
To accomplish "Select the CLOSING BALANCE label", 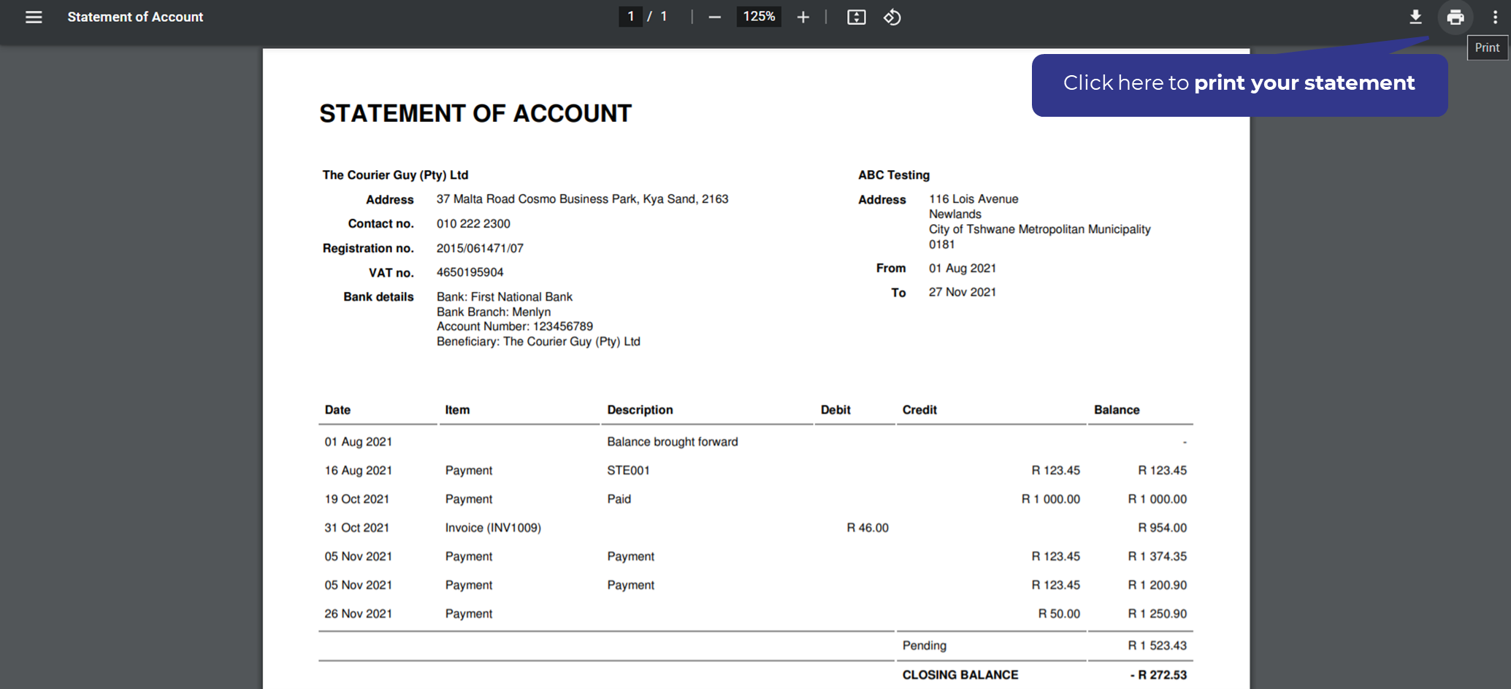I will 960,675.
